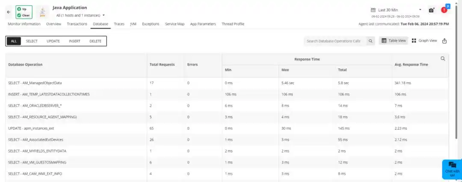Click the 145 ms total value

pyautogui.click(x=344, y=128)
